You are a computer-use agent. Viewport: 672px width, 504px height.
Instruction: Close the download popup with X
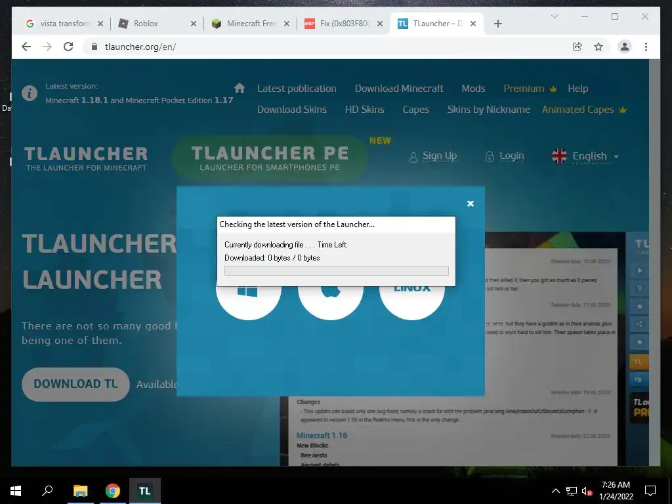[470, 203]
